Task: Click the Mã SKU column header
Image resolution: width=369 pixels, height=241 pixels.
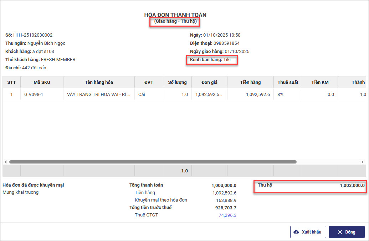Action: tap(42, 82)
